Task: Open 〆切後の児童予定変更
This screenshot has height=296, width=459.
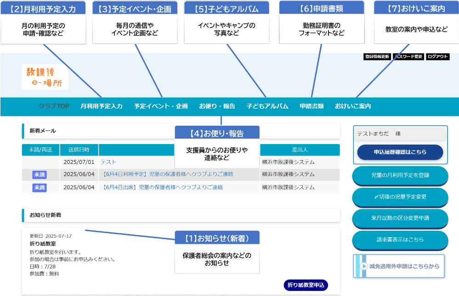Action: tap(400, 197)
